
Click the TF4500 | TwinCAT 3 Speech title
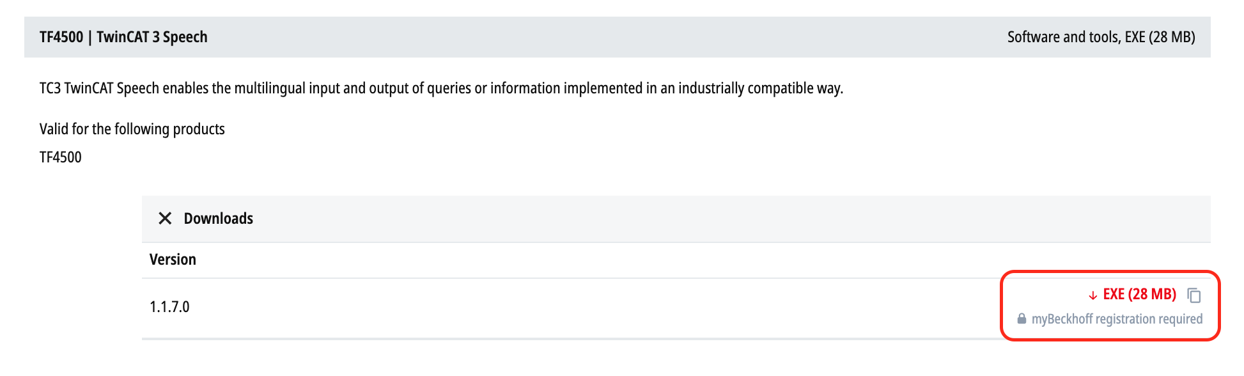click(123, 37)
